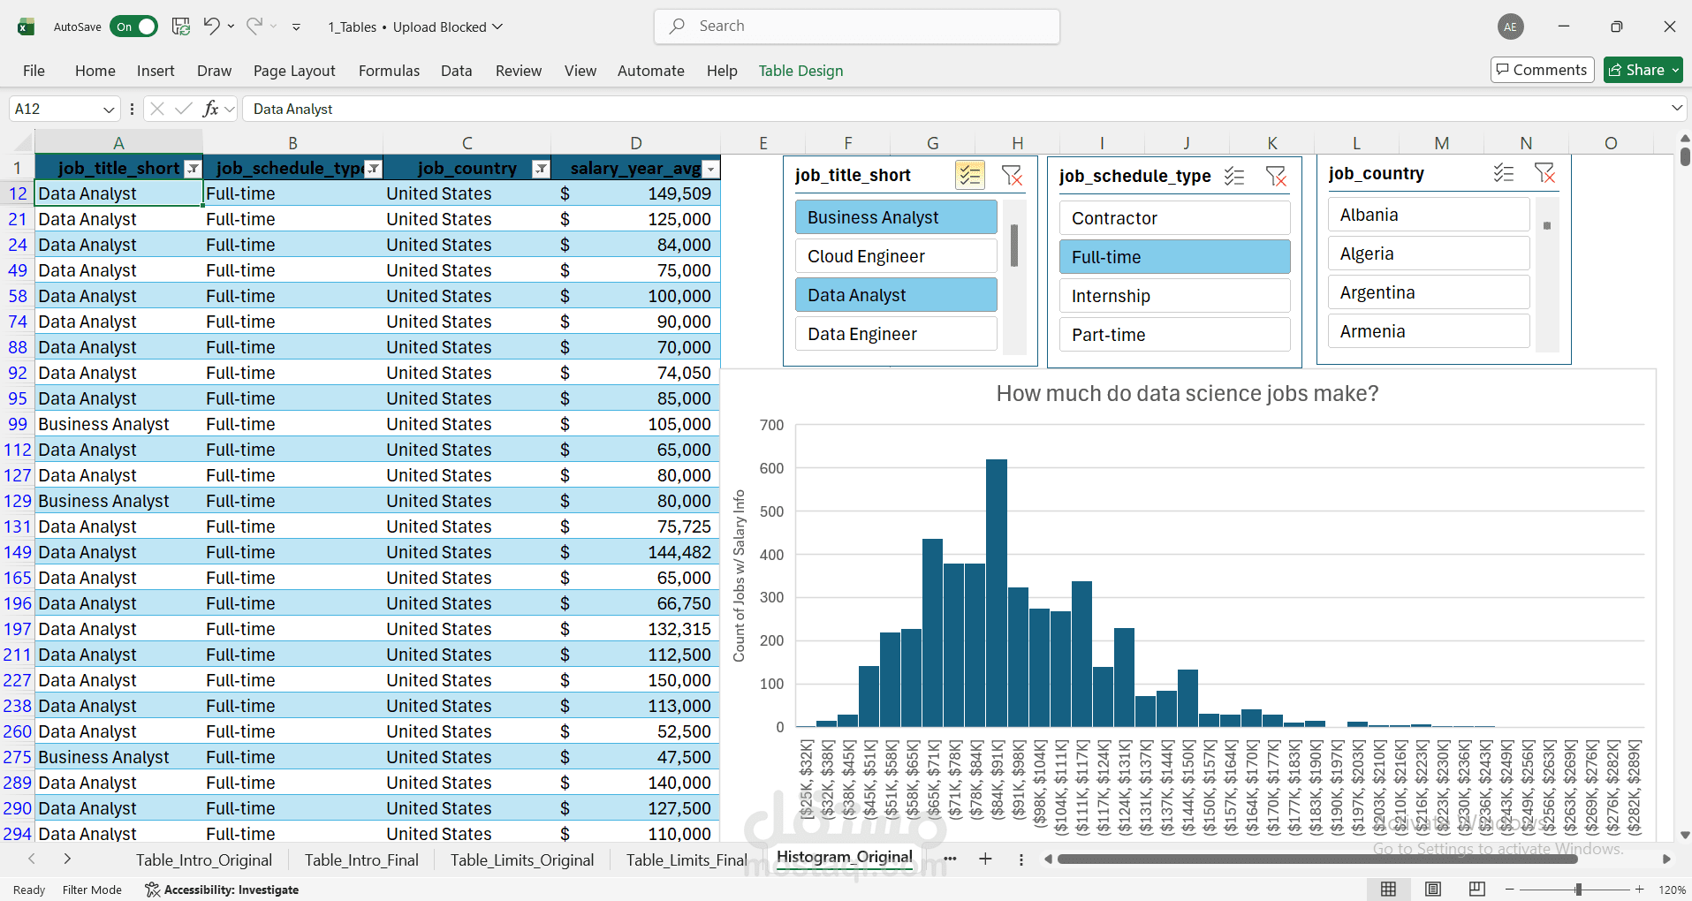Add a new sheet plus icon

tap(985, 859)
